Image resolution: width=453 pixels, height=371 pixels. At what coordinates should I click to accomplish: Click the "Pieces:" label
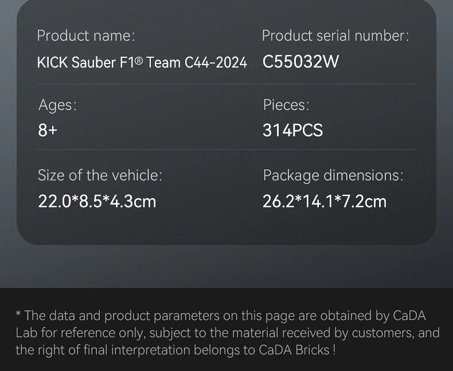pyautogui.click(x=286, y=105)
